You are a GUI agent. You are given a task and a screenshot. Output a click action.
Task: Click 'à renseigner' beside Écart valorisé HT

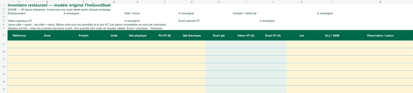(x=267, y=21)
